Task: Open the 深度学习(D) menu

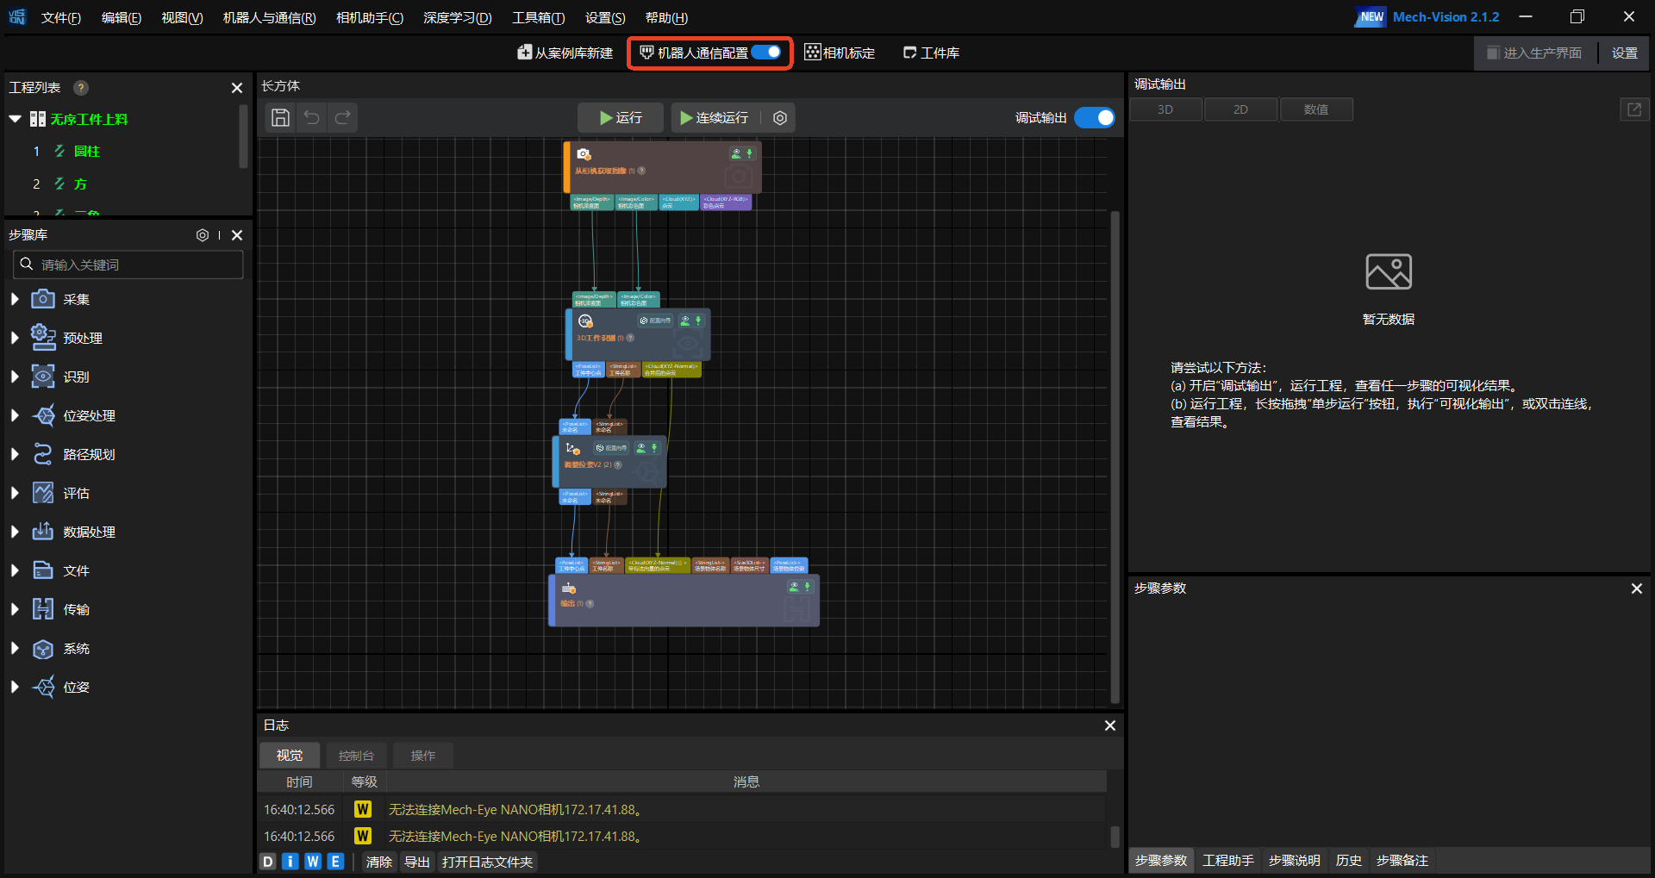Action: pyautogui.click(x=457, y=17)
